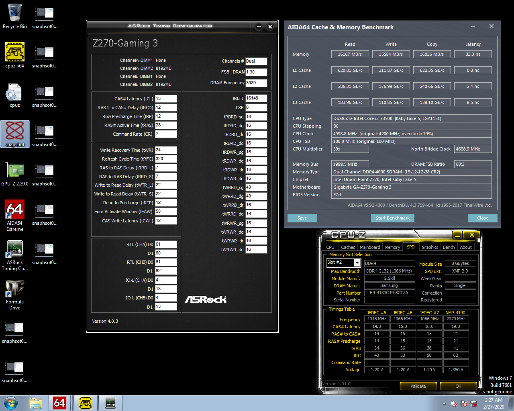Click Memory Read value 16107 MB/s
The image size is (514, 411).
350,54
